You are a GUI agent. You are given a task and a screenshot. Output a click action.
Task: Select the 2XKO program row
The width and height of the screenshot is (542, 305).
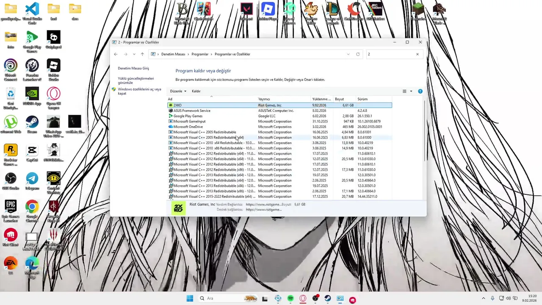[x=279, y=105]
